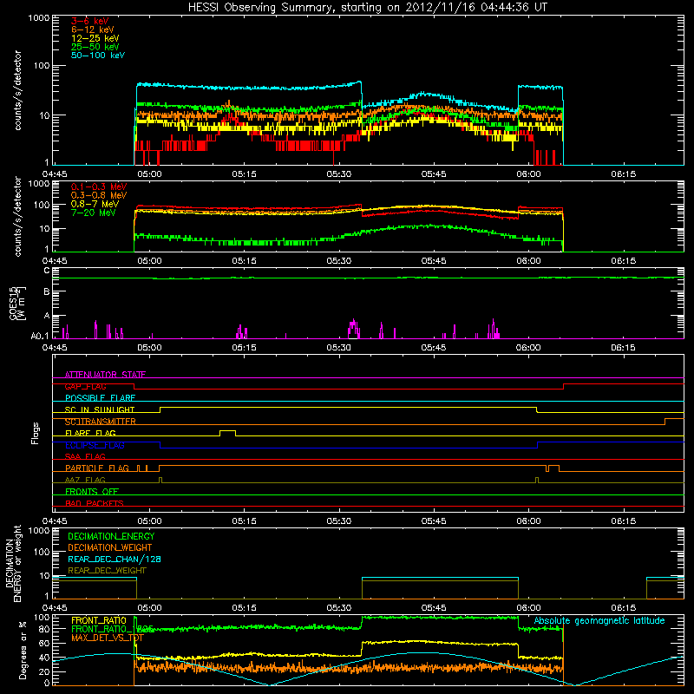Select the REAR_DEC_CHAN/128 legend label

pyautogui.click(x=115, y=559)
